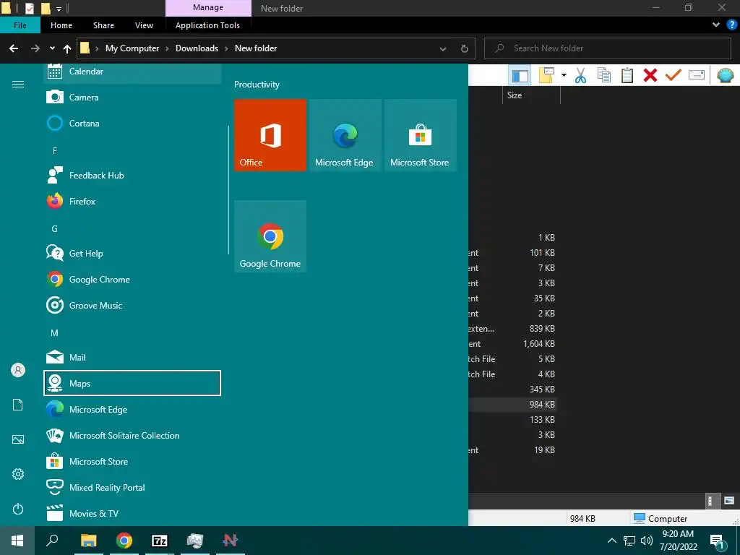The height and width of the screenshot is (555, 740).
Task: Click the shell icon in Explorer toolbar
Action: click(726, 75)
